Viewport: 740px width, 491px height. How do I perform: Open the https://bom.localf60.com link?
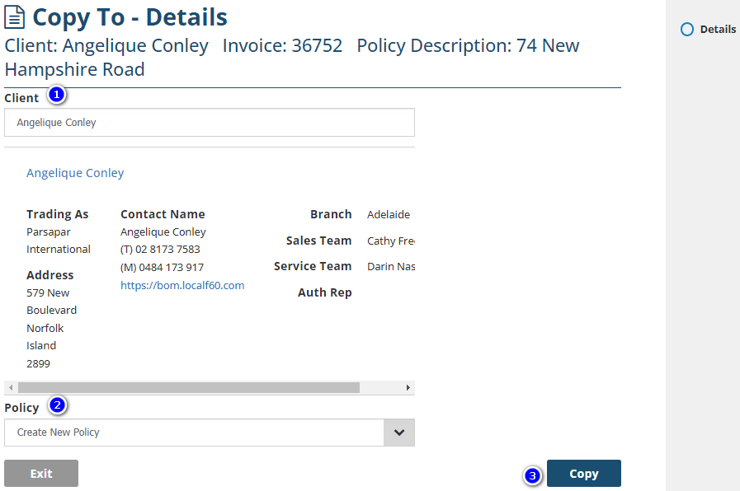pyautogui.click(x=182, y=285)
